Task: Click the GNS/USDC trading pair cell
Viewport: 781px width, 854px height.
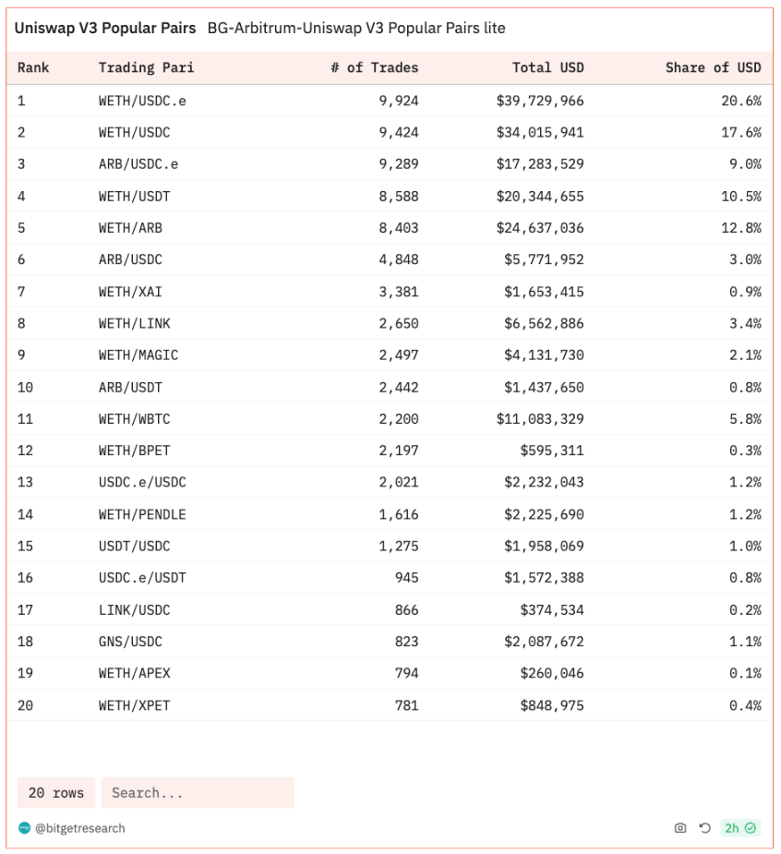Action: 130,642
